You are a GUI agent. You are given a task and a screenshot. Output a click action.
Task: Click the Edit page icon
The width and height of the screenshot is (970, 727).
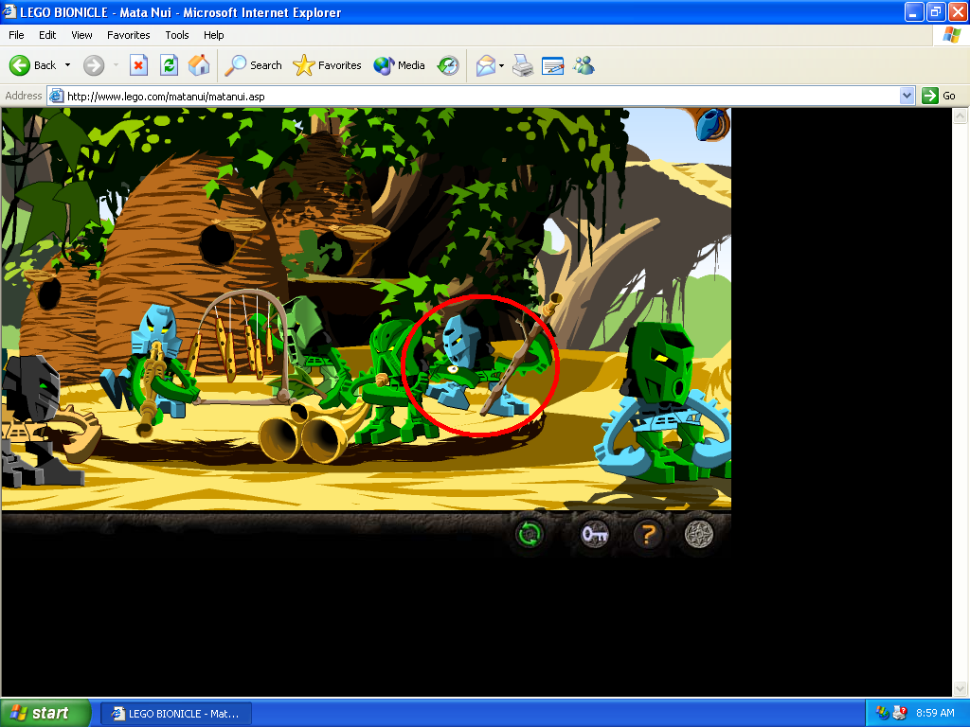552,65
